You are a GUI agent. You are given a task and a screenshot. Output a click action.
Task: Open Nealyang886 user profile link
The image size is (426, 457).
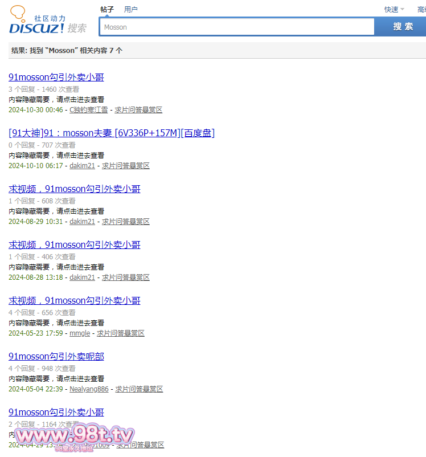89,389
